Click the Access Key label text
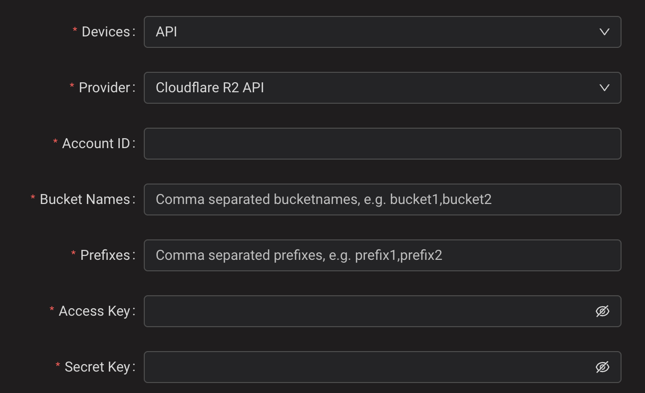 pos(94,311)
